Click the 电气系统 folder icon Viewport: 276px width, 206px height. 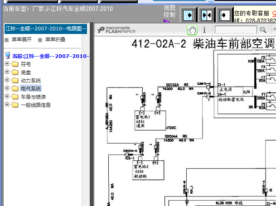tap(15, 88)
